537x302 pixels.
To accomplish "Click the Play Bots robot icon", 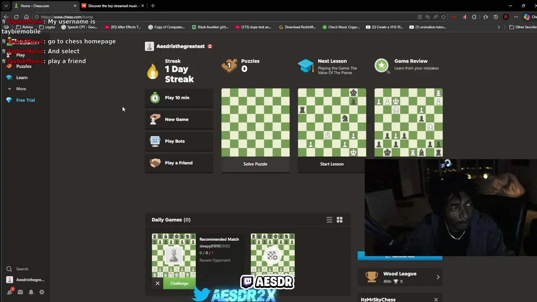I will (x=155, y=141).
